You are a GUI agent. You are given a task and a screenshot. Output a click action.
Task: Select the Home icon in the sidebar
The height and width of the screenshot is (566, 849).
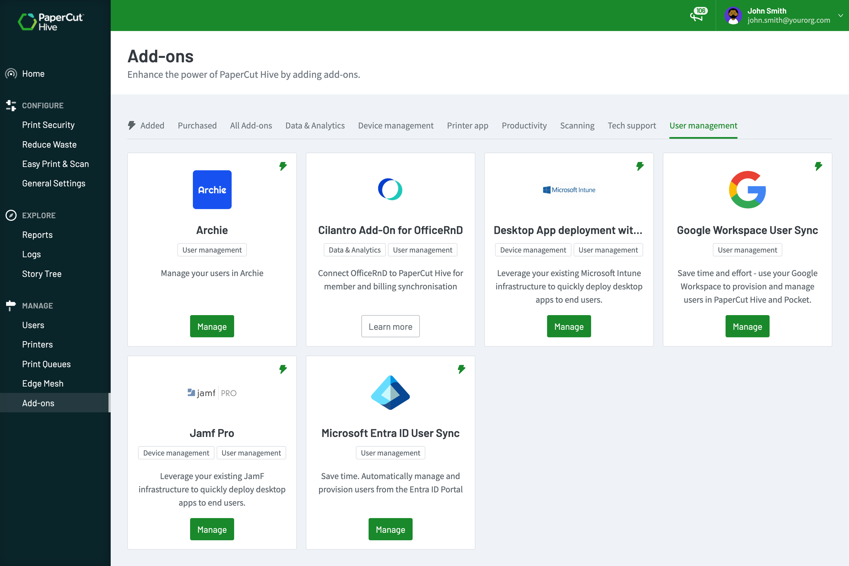pyautogui.click(x=11, y=74)
